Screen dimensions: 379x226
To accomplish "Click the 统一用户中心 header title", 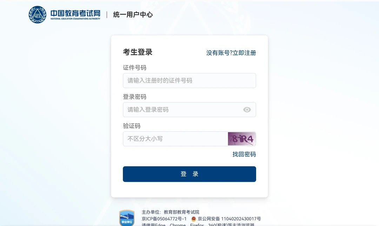I will (x=133, y=15).
